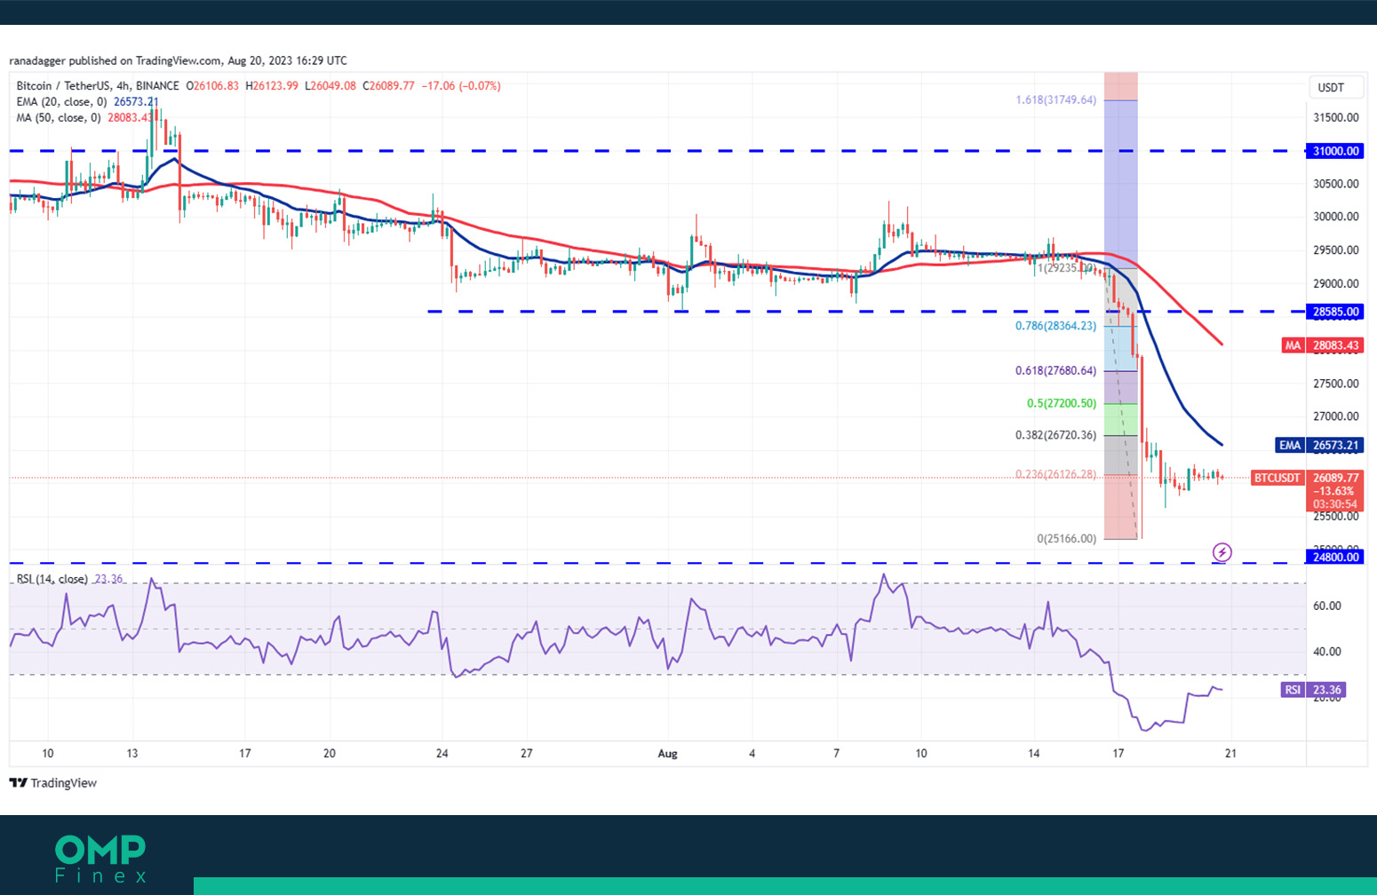Click the OMP Finex logo
Viewport: 1377px width, 895px height.
(x=100, y=859)
